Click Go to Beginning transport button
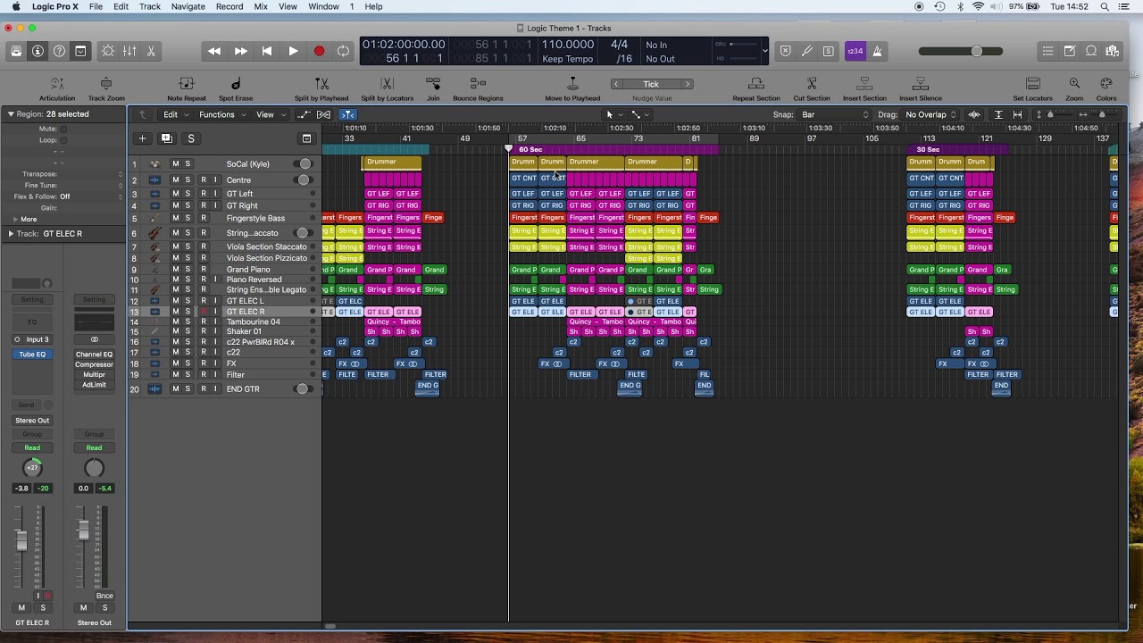 click(266, 52)
